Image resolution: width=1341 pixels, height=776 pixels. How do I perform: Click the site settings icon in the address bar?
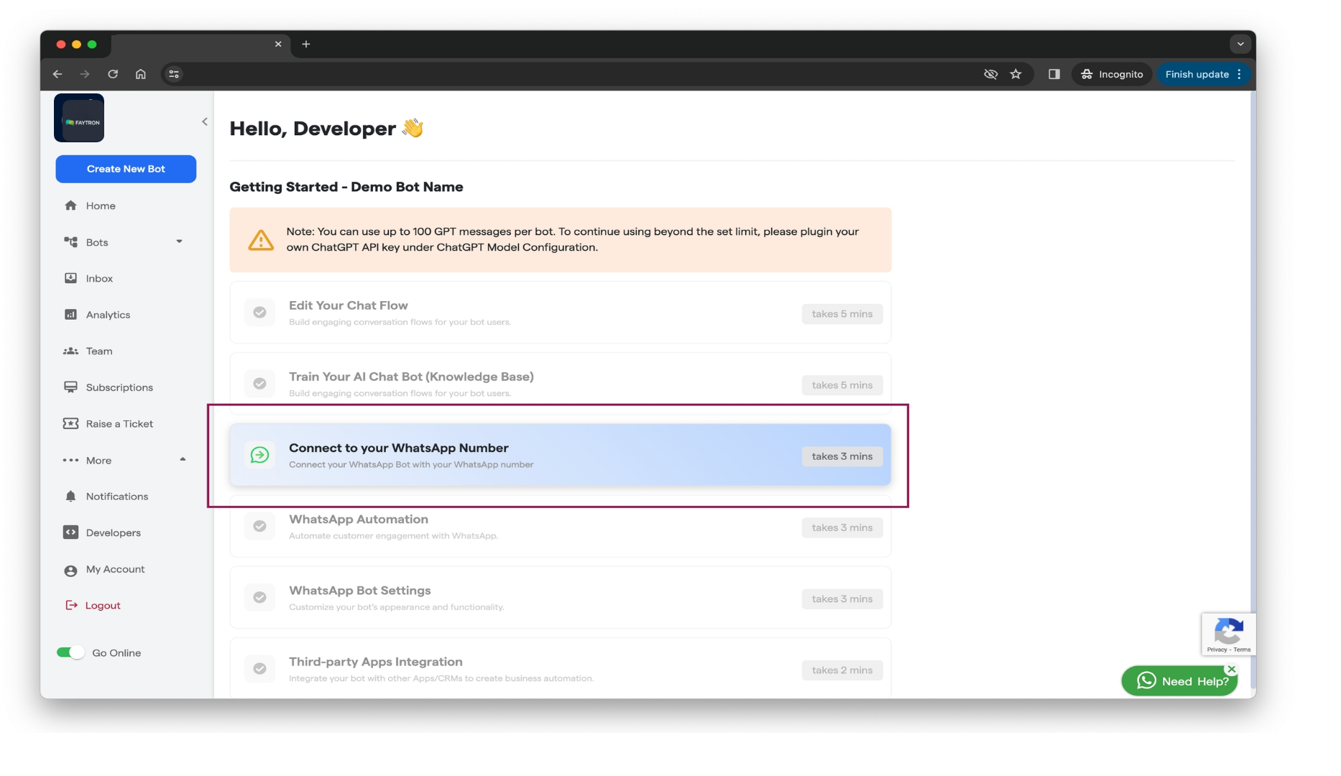point(173,74)
